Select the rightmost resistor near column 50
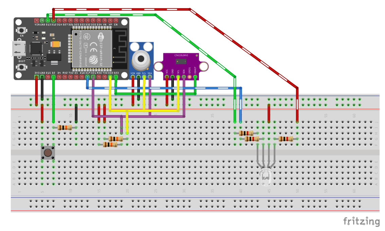The height and width of the screenshot is (231, 385). click(286, 139)
